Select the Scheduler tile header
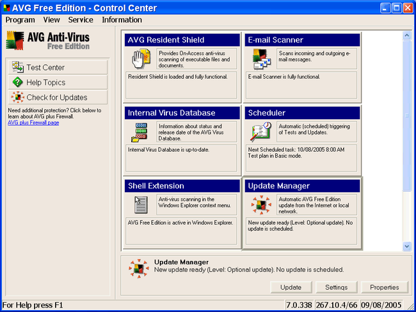 click(303, 113)
